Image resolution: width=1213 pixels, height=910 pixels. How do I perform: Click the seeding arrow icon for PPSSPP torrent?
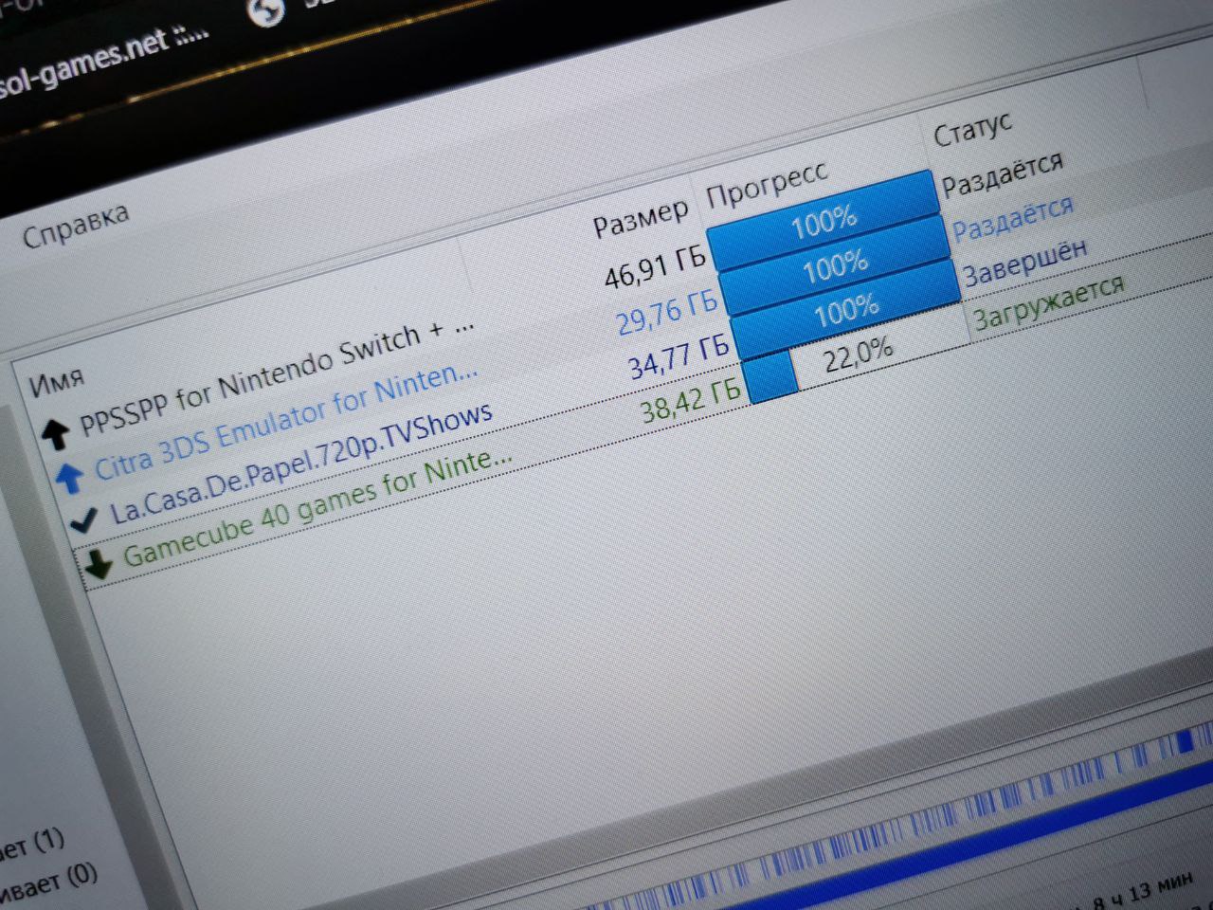point(57,433)
